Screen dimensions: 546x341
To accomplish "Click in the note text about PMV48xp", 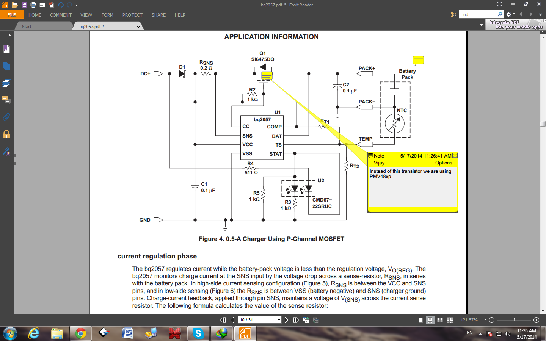I will [410, 174].
